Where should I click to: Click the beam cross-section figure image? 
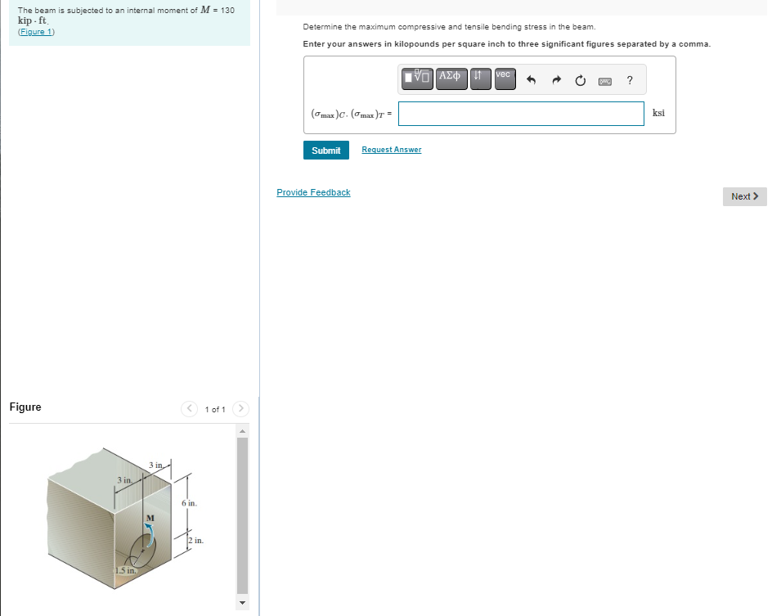pyautogui.click(x=124, y=519)
